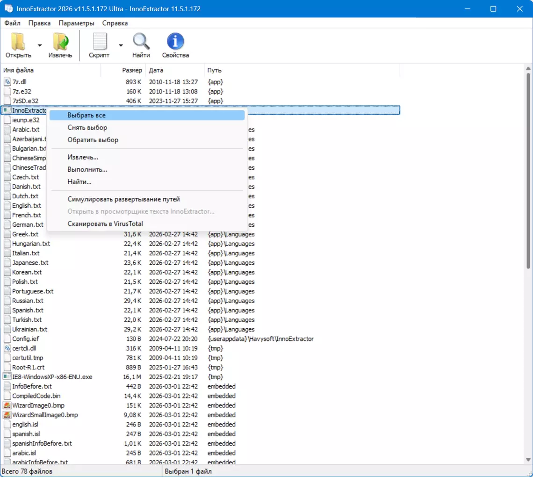
Task: Click the WizardImage0.bmp image file icon
Action: coord(7,405)
